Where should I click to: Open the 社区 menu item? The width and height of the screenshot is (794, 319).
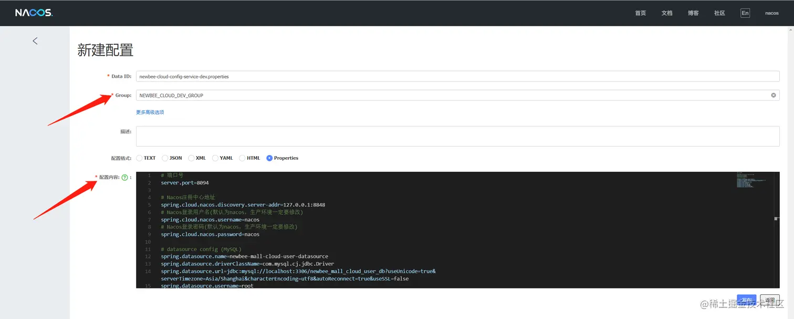click(719, 13)
